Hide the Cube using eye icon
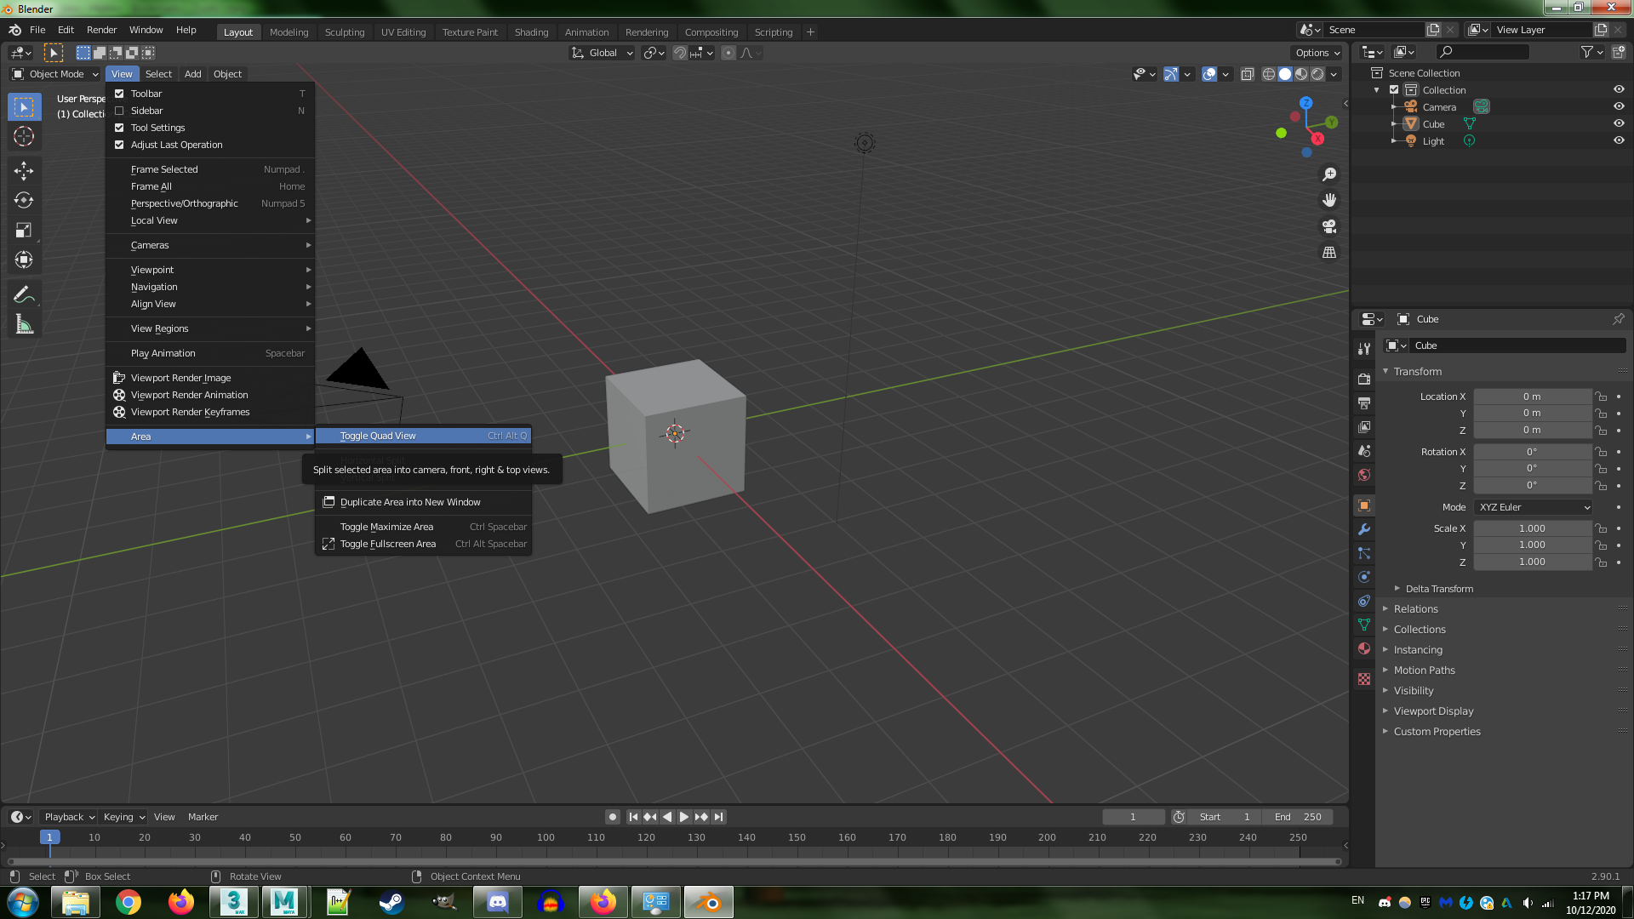This screenshot has width=1634, height=919. [1619, 124]
